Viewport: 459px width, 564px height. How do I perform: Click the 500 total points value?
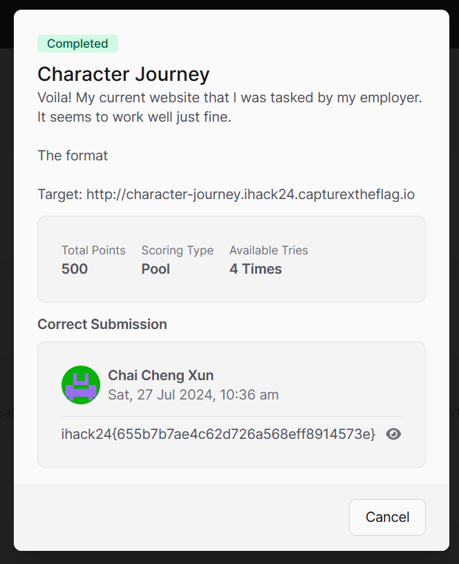point(75,269)
